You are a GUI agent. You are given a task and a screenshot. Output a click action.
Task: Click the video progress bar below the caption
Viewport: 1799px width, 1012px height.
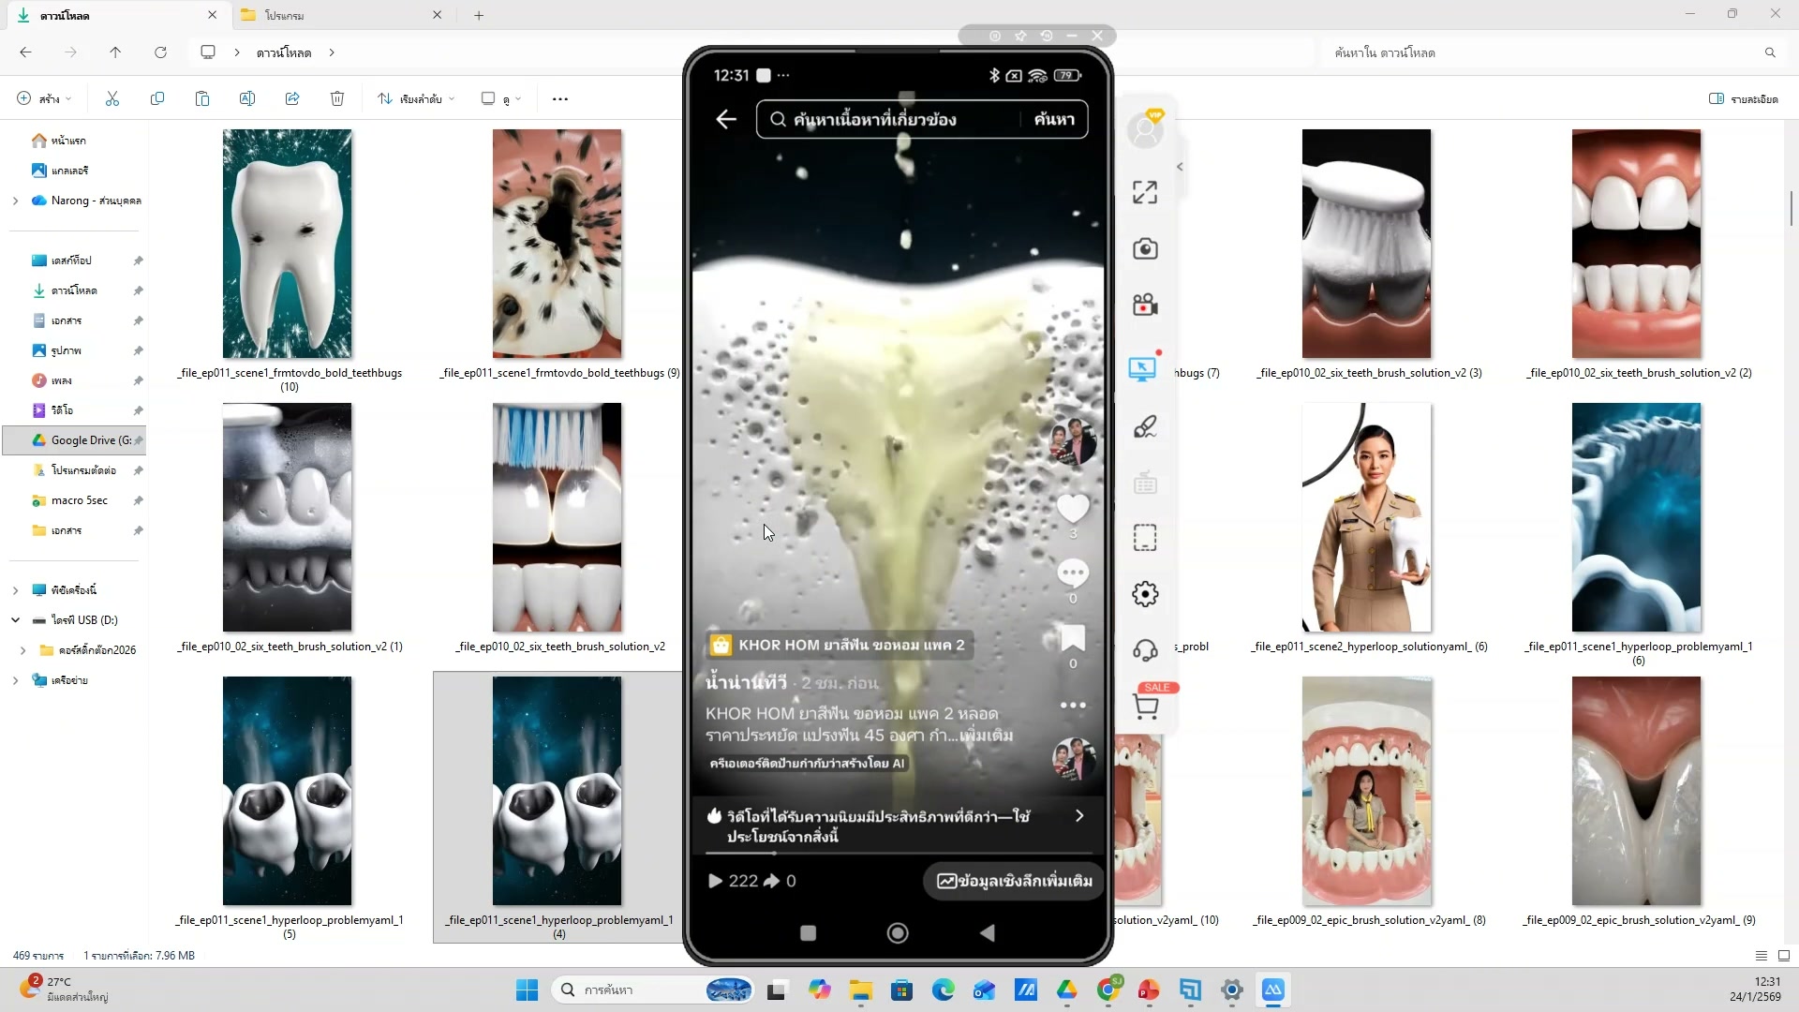[x=899, y=854]
